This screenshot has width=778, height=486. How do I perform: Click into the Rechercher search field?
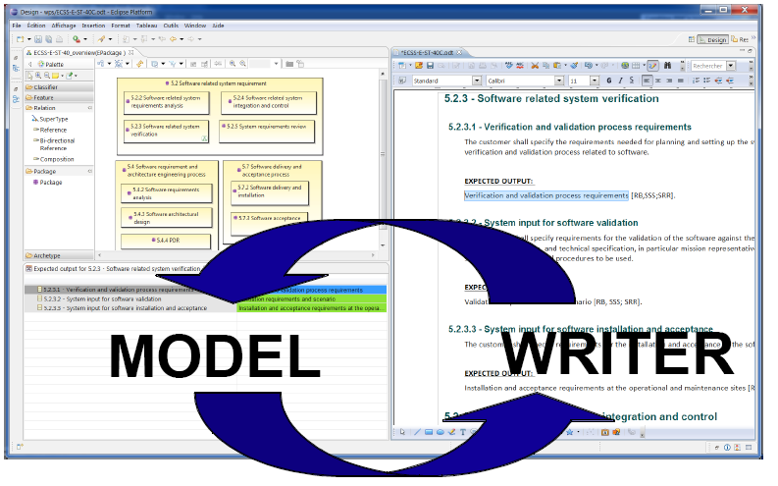708,66
